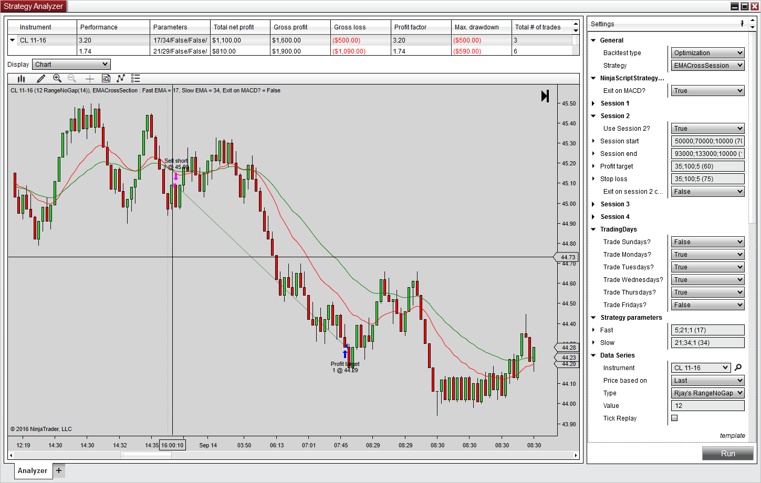Viewport: 761px width, 483px height.
Task: Open Price based on dropdown
Action: pos(708,381)
